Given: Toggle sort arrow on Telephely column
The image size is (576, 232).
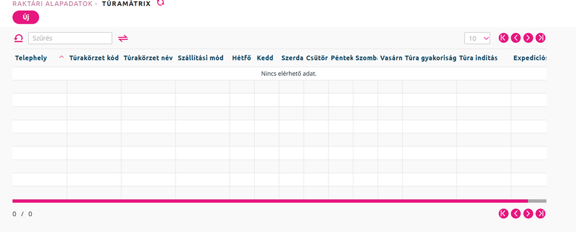Looking at the screenshot, I should tap(62, 57).
